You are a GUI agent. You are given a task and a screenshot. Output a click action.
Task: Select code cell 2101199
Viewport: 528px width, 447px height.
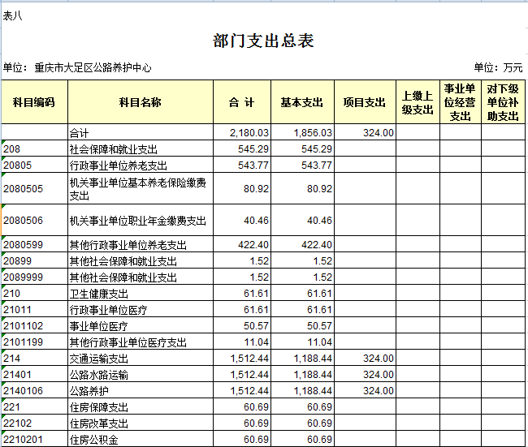[x=34, y=342]
